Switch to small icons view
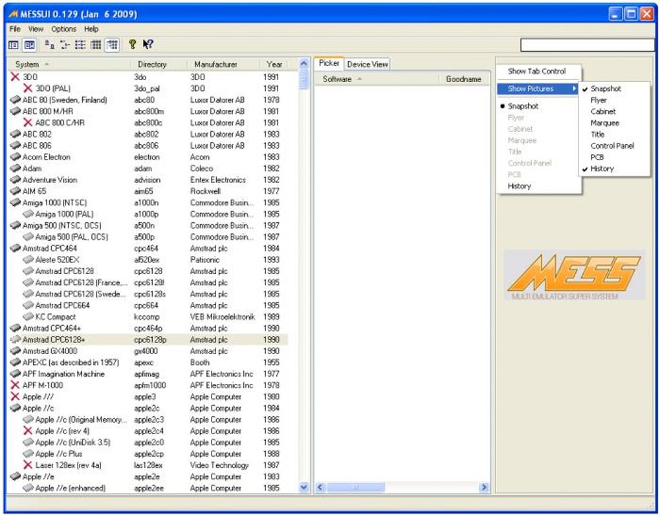Viewport: 660px width, 515px height. click(65, 45)
